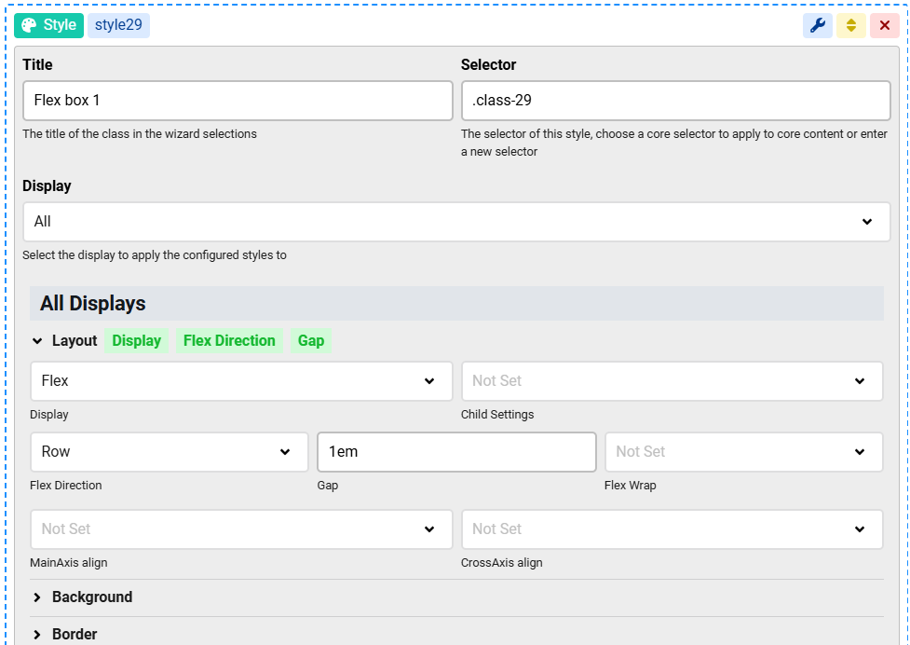Click the style29 identifier tag
The height and width of the screenshot is (645, 910).
point(118,25)
